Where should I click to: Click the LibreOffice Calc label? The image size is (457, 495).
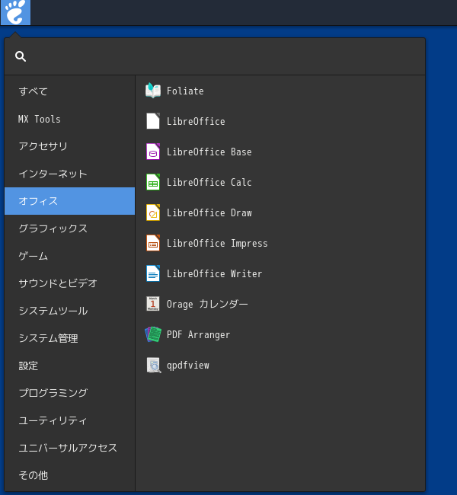click(209, 182)
